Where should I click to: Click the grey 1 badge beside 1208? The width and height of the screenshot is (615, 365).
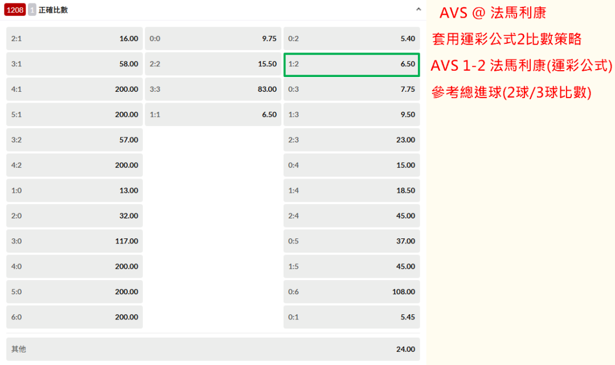pyautogui.click(x=32, y=10)
